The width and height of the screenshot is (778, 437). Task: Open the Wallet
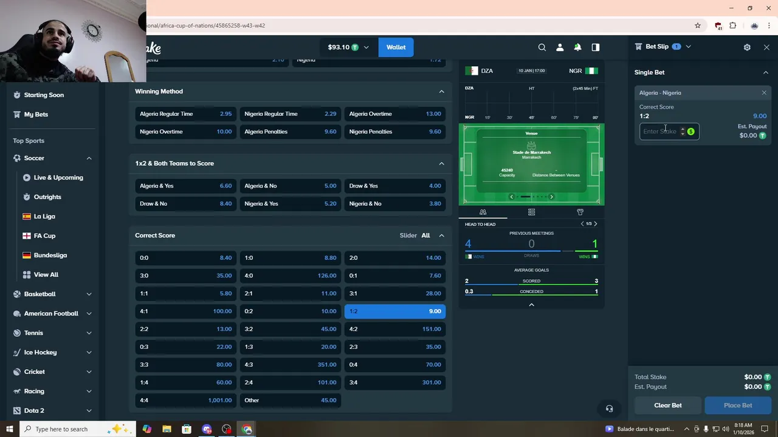point(396,47)
